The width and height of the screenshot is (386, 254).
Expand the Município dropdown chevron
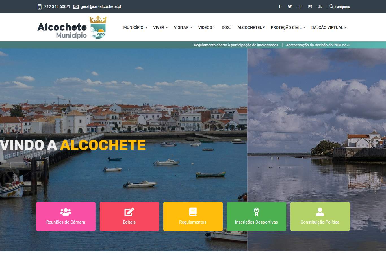(146, 27)
